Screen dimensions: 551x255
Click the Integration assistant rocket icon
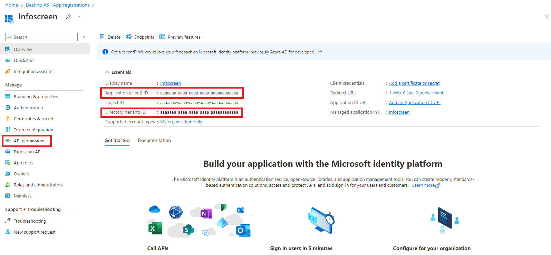(x=8, y=71)
